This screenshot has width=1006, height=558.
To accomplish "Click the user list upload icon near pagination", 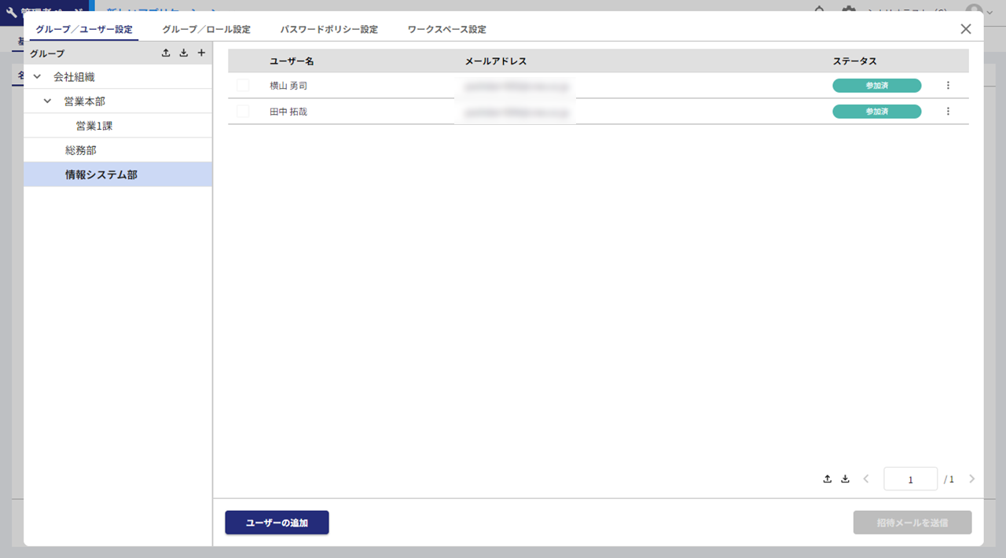I will pyautogui.click(x=827, y=479).
